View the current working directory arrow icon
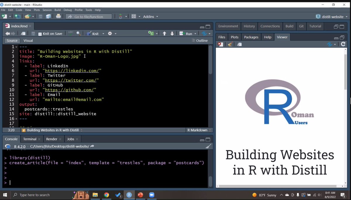This screenshot has height=200, width=351. [x=92, y=146]
